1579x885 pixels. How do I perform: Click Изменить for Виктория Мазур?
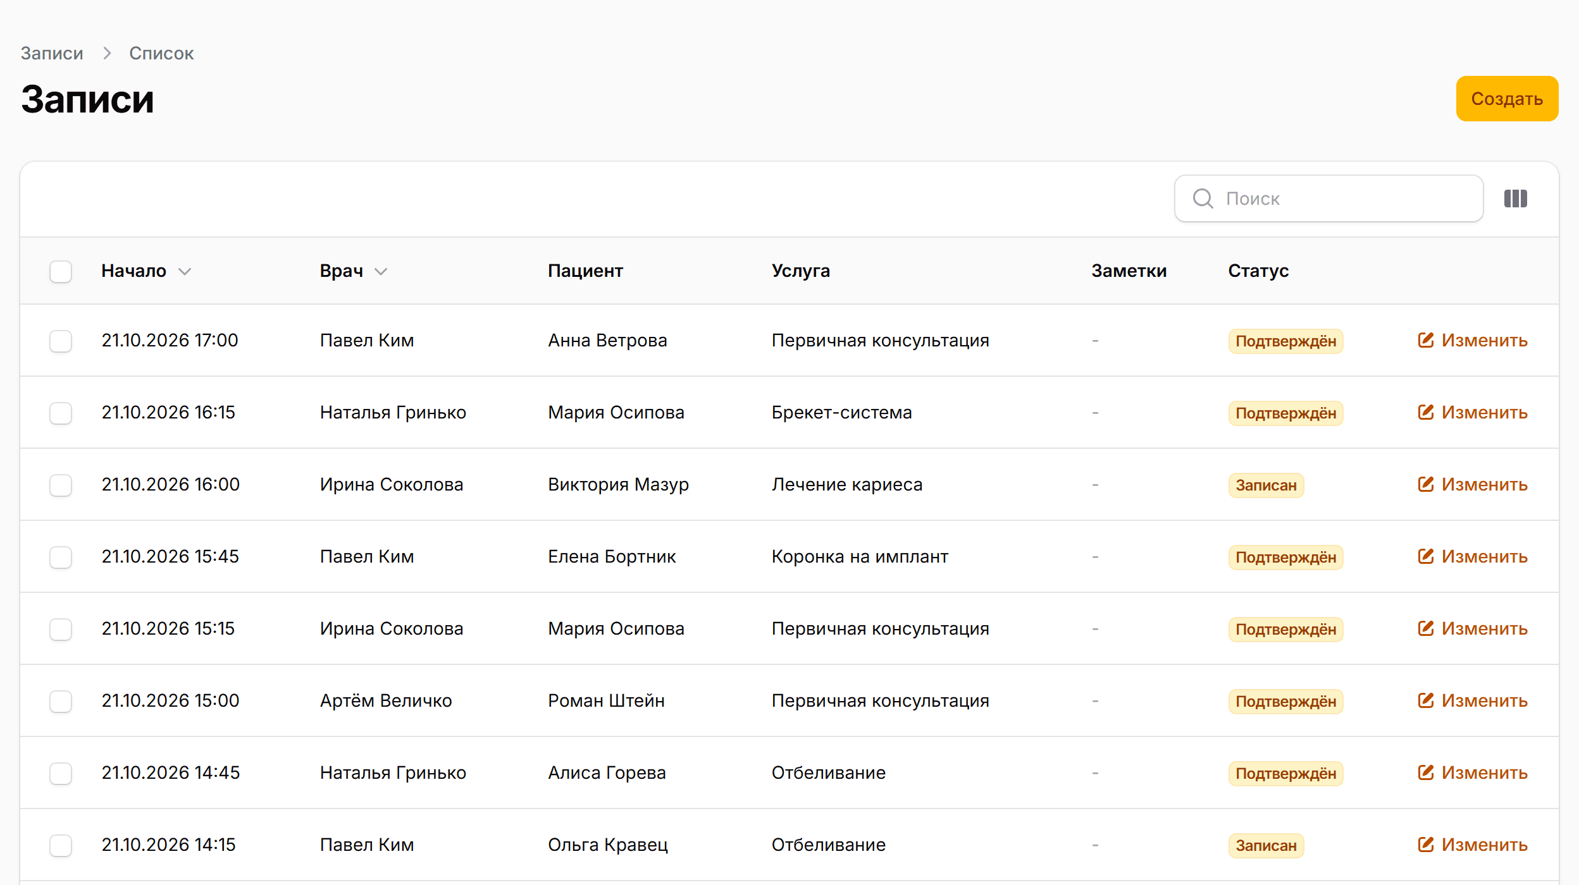[1473, 485]
